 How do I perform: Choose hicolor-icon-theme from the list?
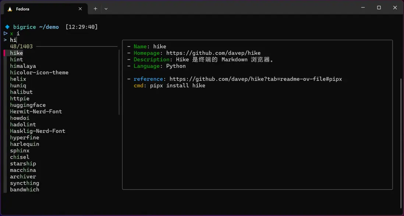pyautogui.click(x=39, y=73)
